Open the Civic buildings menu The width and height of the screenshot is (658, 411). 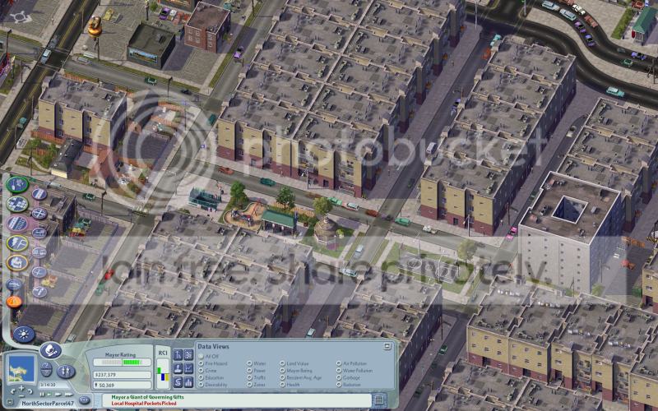(17, 262)
